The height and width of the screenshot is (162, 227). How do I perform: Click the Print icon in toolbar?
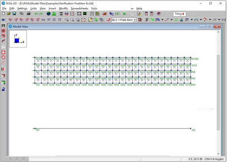click(28, 14)
